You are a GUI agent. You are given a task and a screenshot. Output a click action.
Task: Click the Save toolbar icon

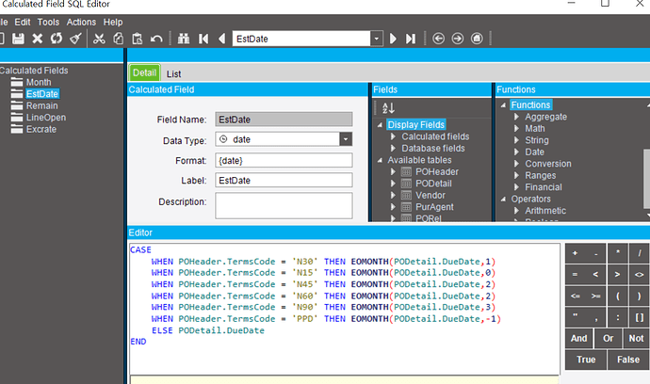pyautogui.click(x=17, y=39)
